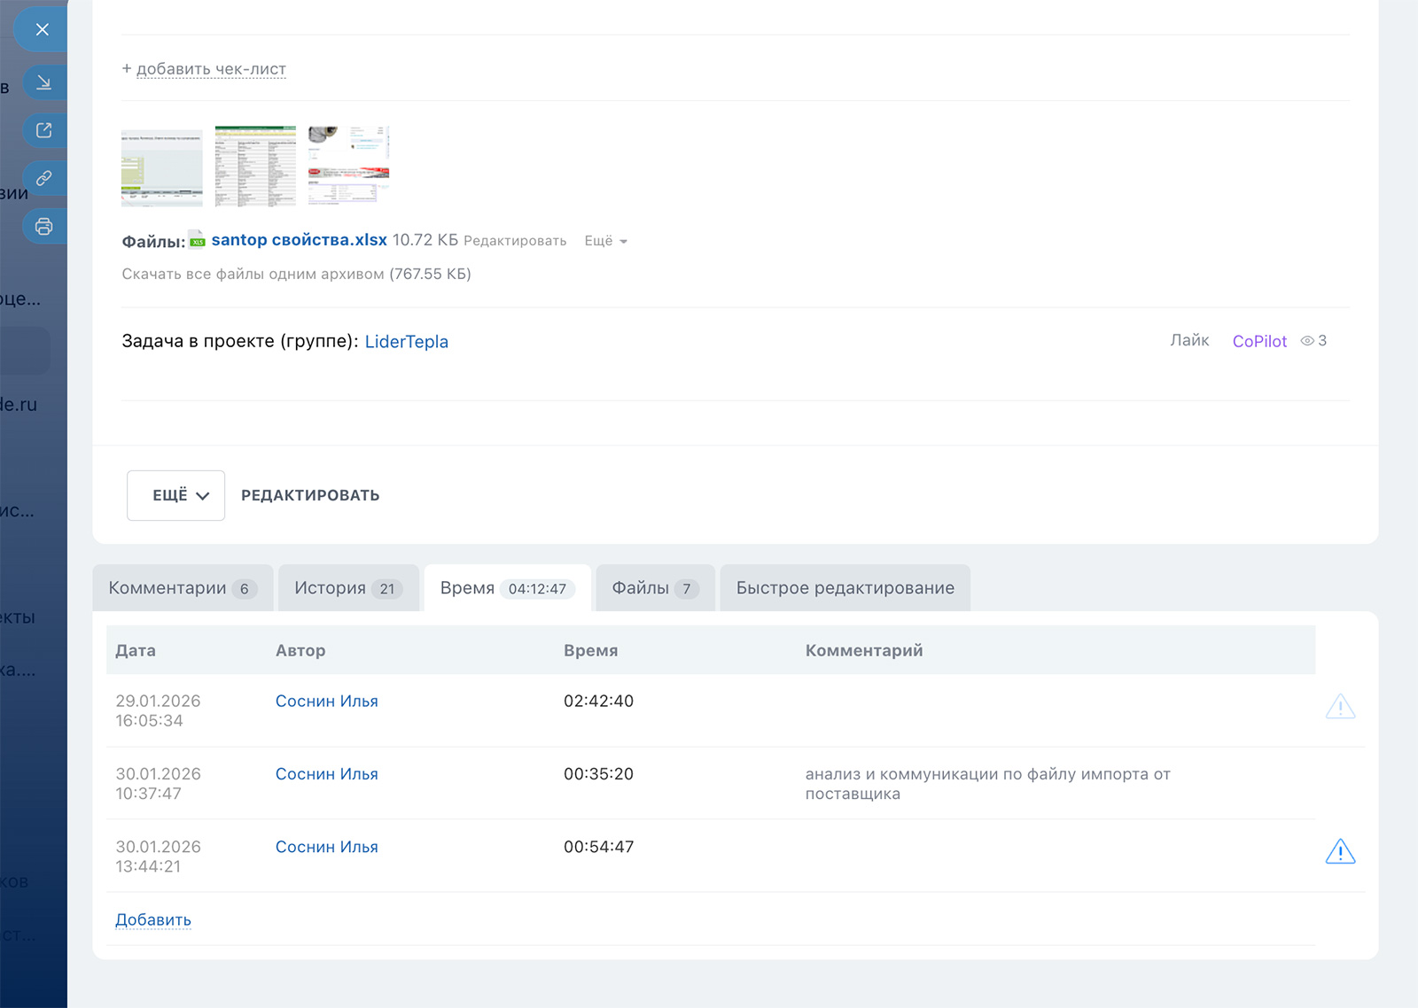
Task: Select the Время tab
Action: (x=508, y=588)
